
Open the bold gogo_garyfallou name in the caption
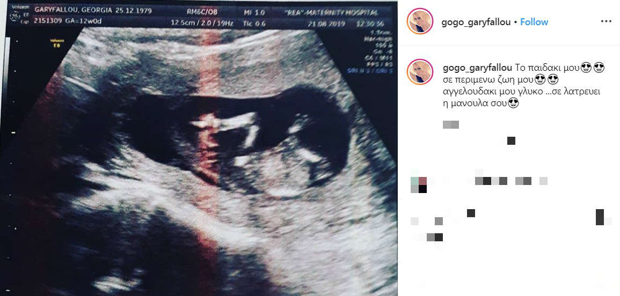[x=477, y=68]
